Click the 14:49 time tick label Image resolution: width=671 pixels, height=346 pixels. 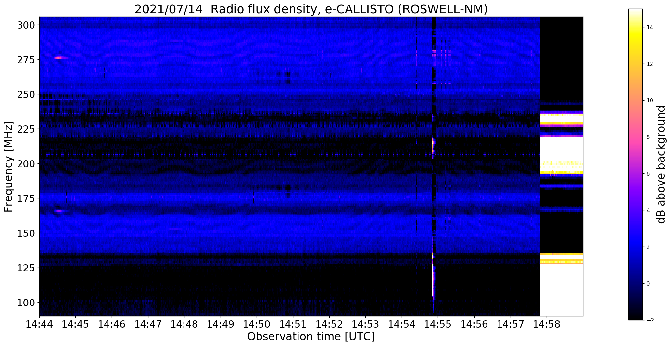pyautogui.click(x=221, y=324)
